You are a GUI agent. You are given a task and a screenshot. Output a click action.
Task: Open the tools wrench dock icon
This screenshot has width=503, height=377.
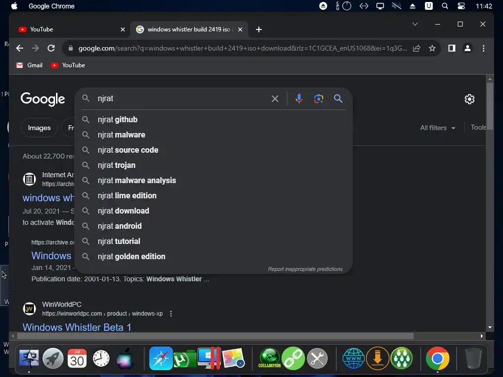click(x=317, y=358)
